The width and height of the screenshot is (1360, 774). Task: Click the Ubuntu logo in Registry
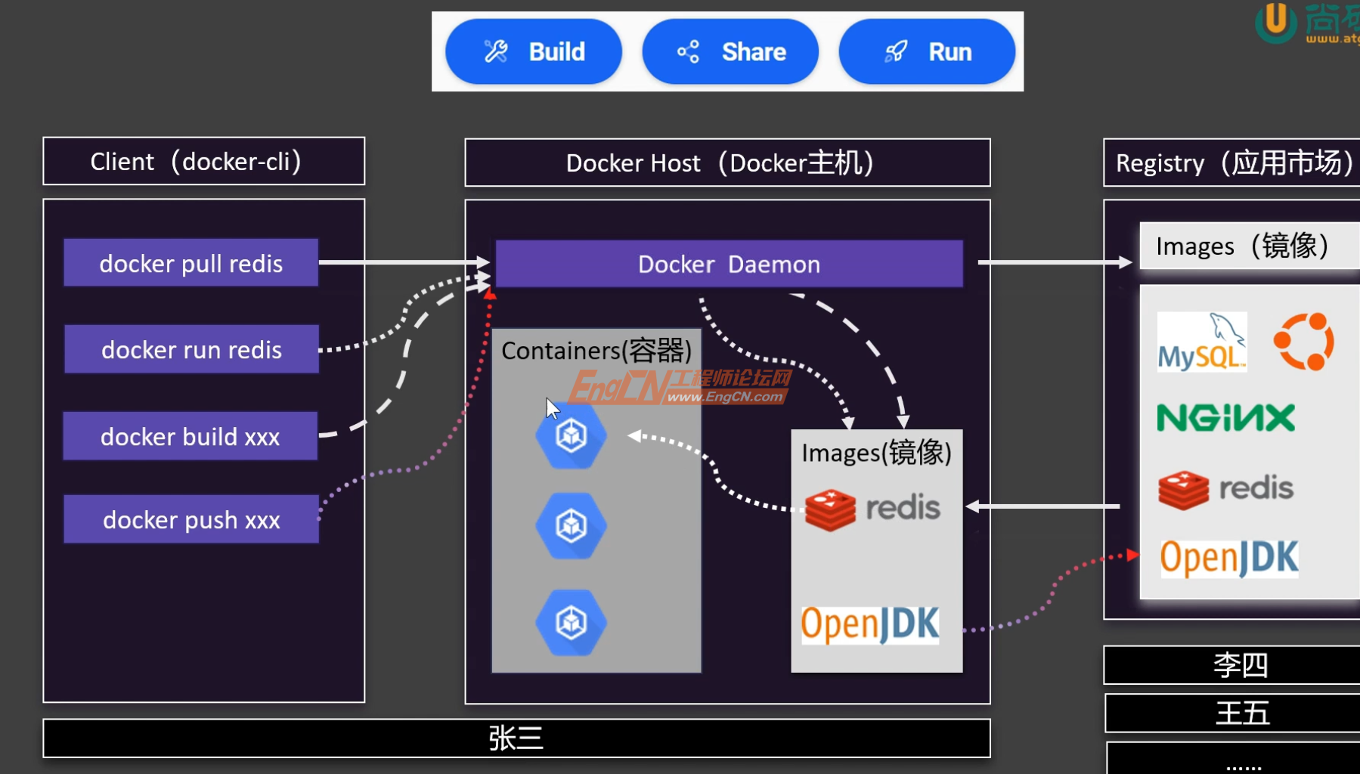pyautogui.click(x=1303, y=342)
